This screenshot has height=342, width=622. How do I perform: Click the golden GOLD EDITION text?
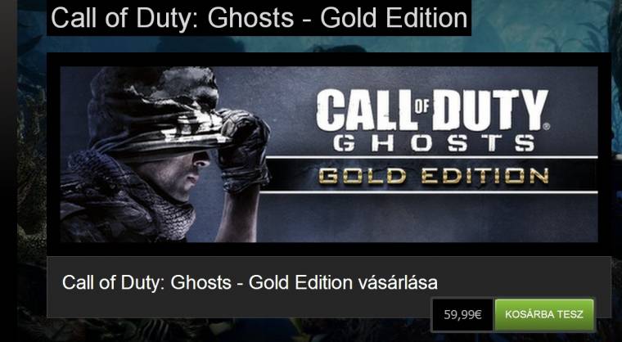tap(434, 176)
